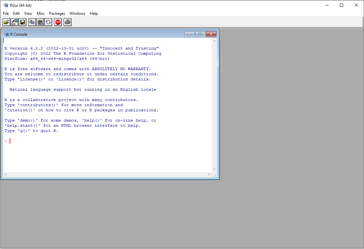This screenshot has height=249, width=364.
Task: Click the console horizontal scrollbar right arrow
Action: pyautogui.click(x=209, y=174)
